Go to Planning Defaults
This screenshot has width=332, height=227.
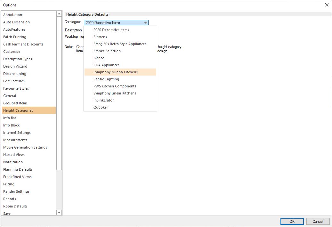[29, 170]
